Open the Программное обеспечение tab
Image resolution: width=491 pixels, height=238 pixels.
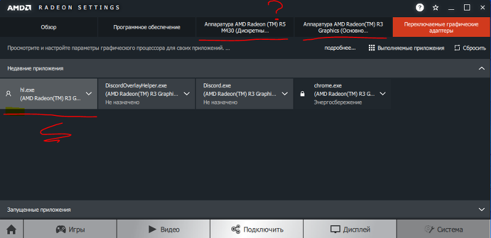[x=147, y=27]
